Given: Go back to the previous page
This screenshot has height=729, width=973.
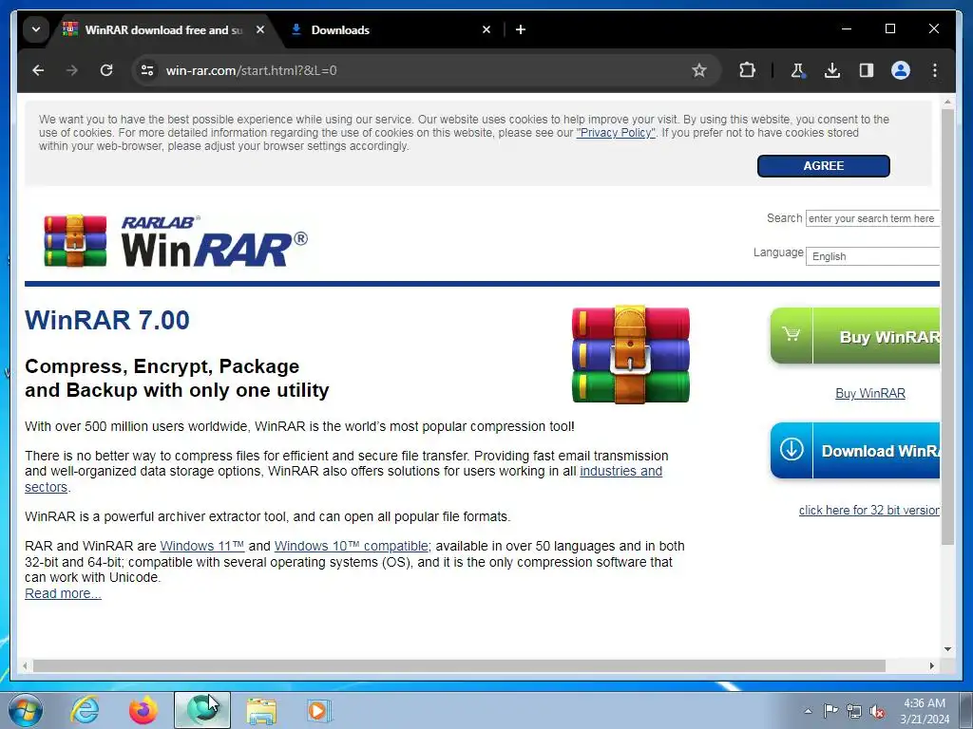Looking at the screenshot, I should pyautogui.click(x=38, y=70).
